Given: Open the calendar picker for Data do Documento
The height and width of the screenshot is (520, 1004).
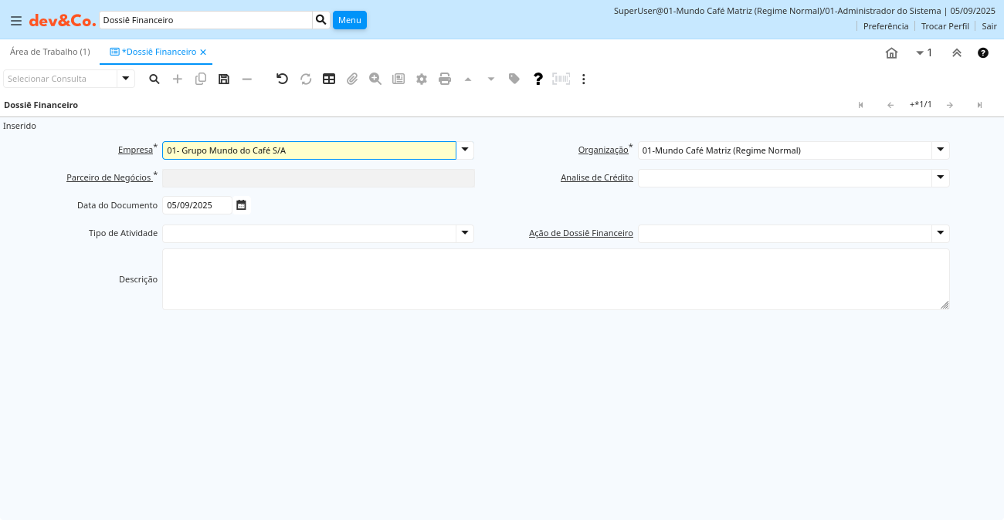Looking at the screenshot, I should pyautogui.click(x=241, y=205).
